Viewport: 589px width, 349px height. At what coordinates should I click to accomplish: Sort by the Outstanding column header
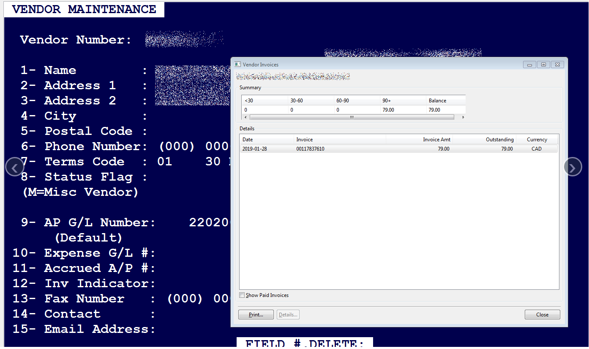point(485,140)
